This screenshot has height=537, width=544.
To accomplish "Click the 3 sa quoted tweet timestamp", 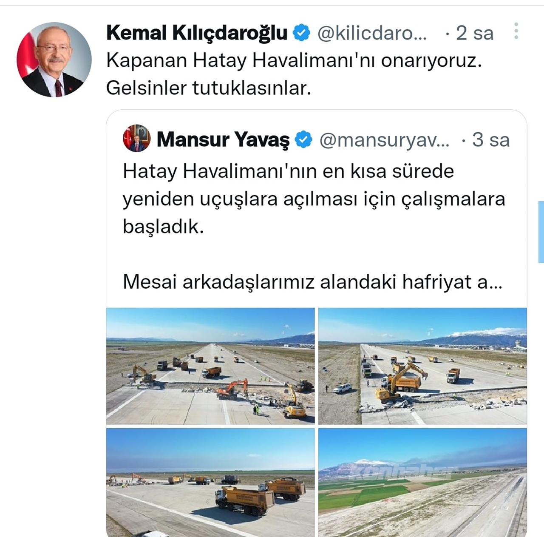I will [491, 140].
